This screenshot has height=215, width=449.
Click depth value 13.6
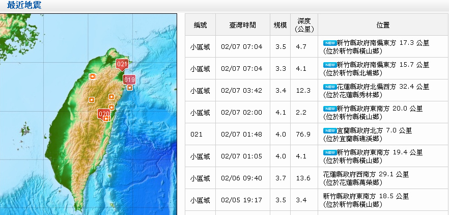[x=303, y=178]
